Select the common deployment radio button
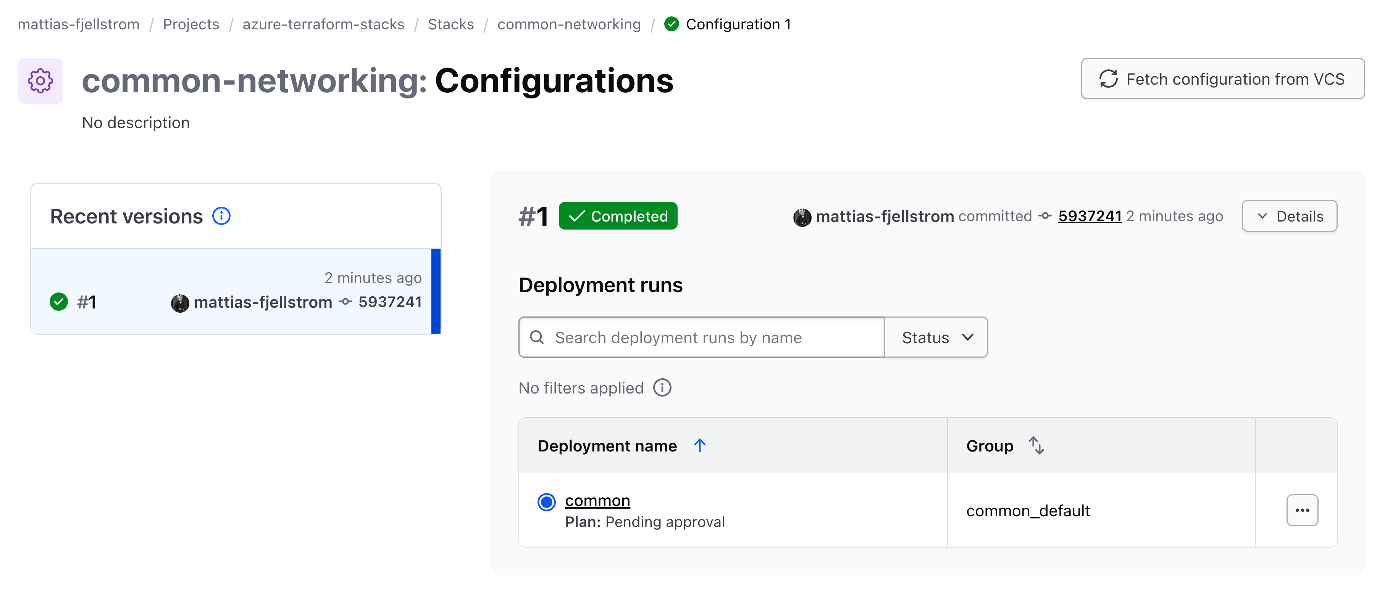This screenshot has width=1385, height=604. click(x=546, y=501)
